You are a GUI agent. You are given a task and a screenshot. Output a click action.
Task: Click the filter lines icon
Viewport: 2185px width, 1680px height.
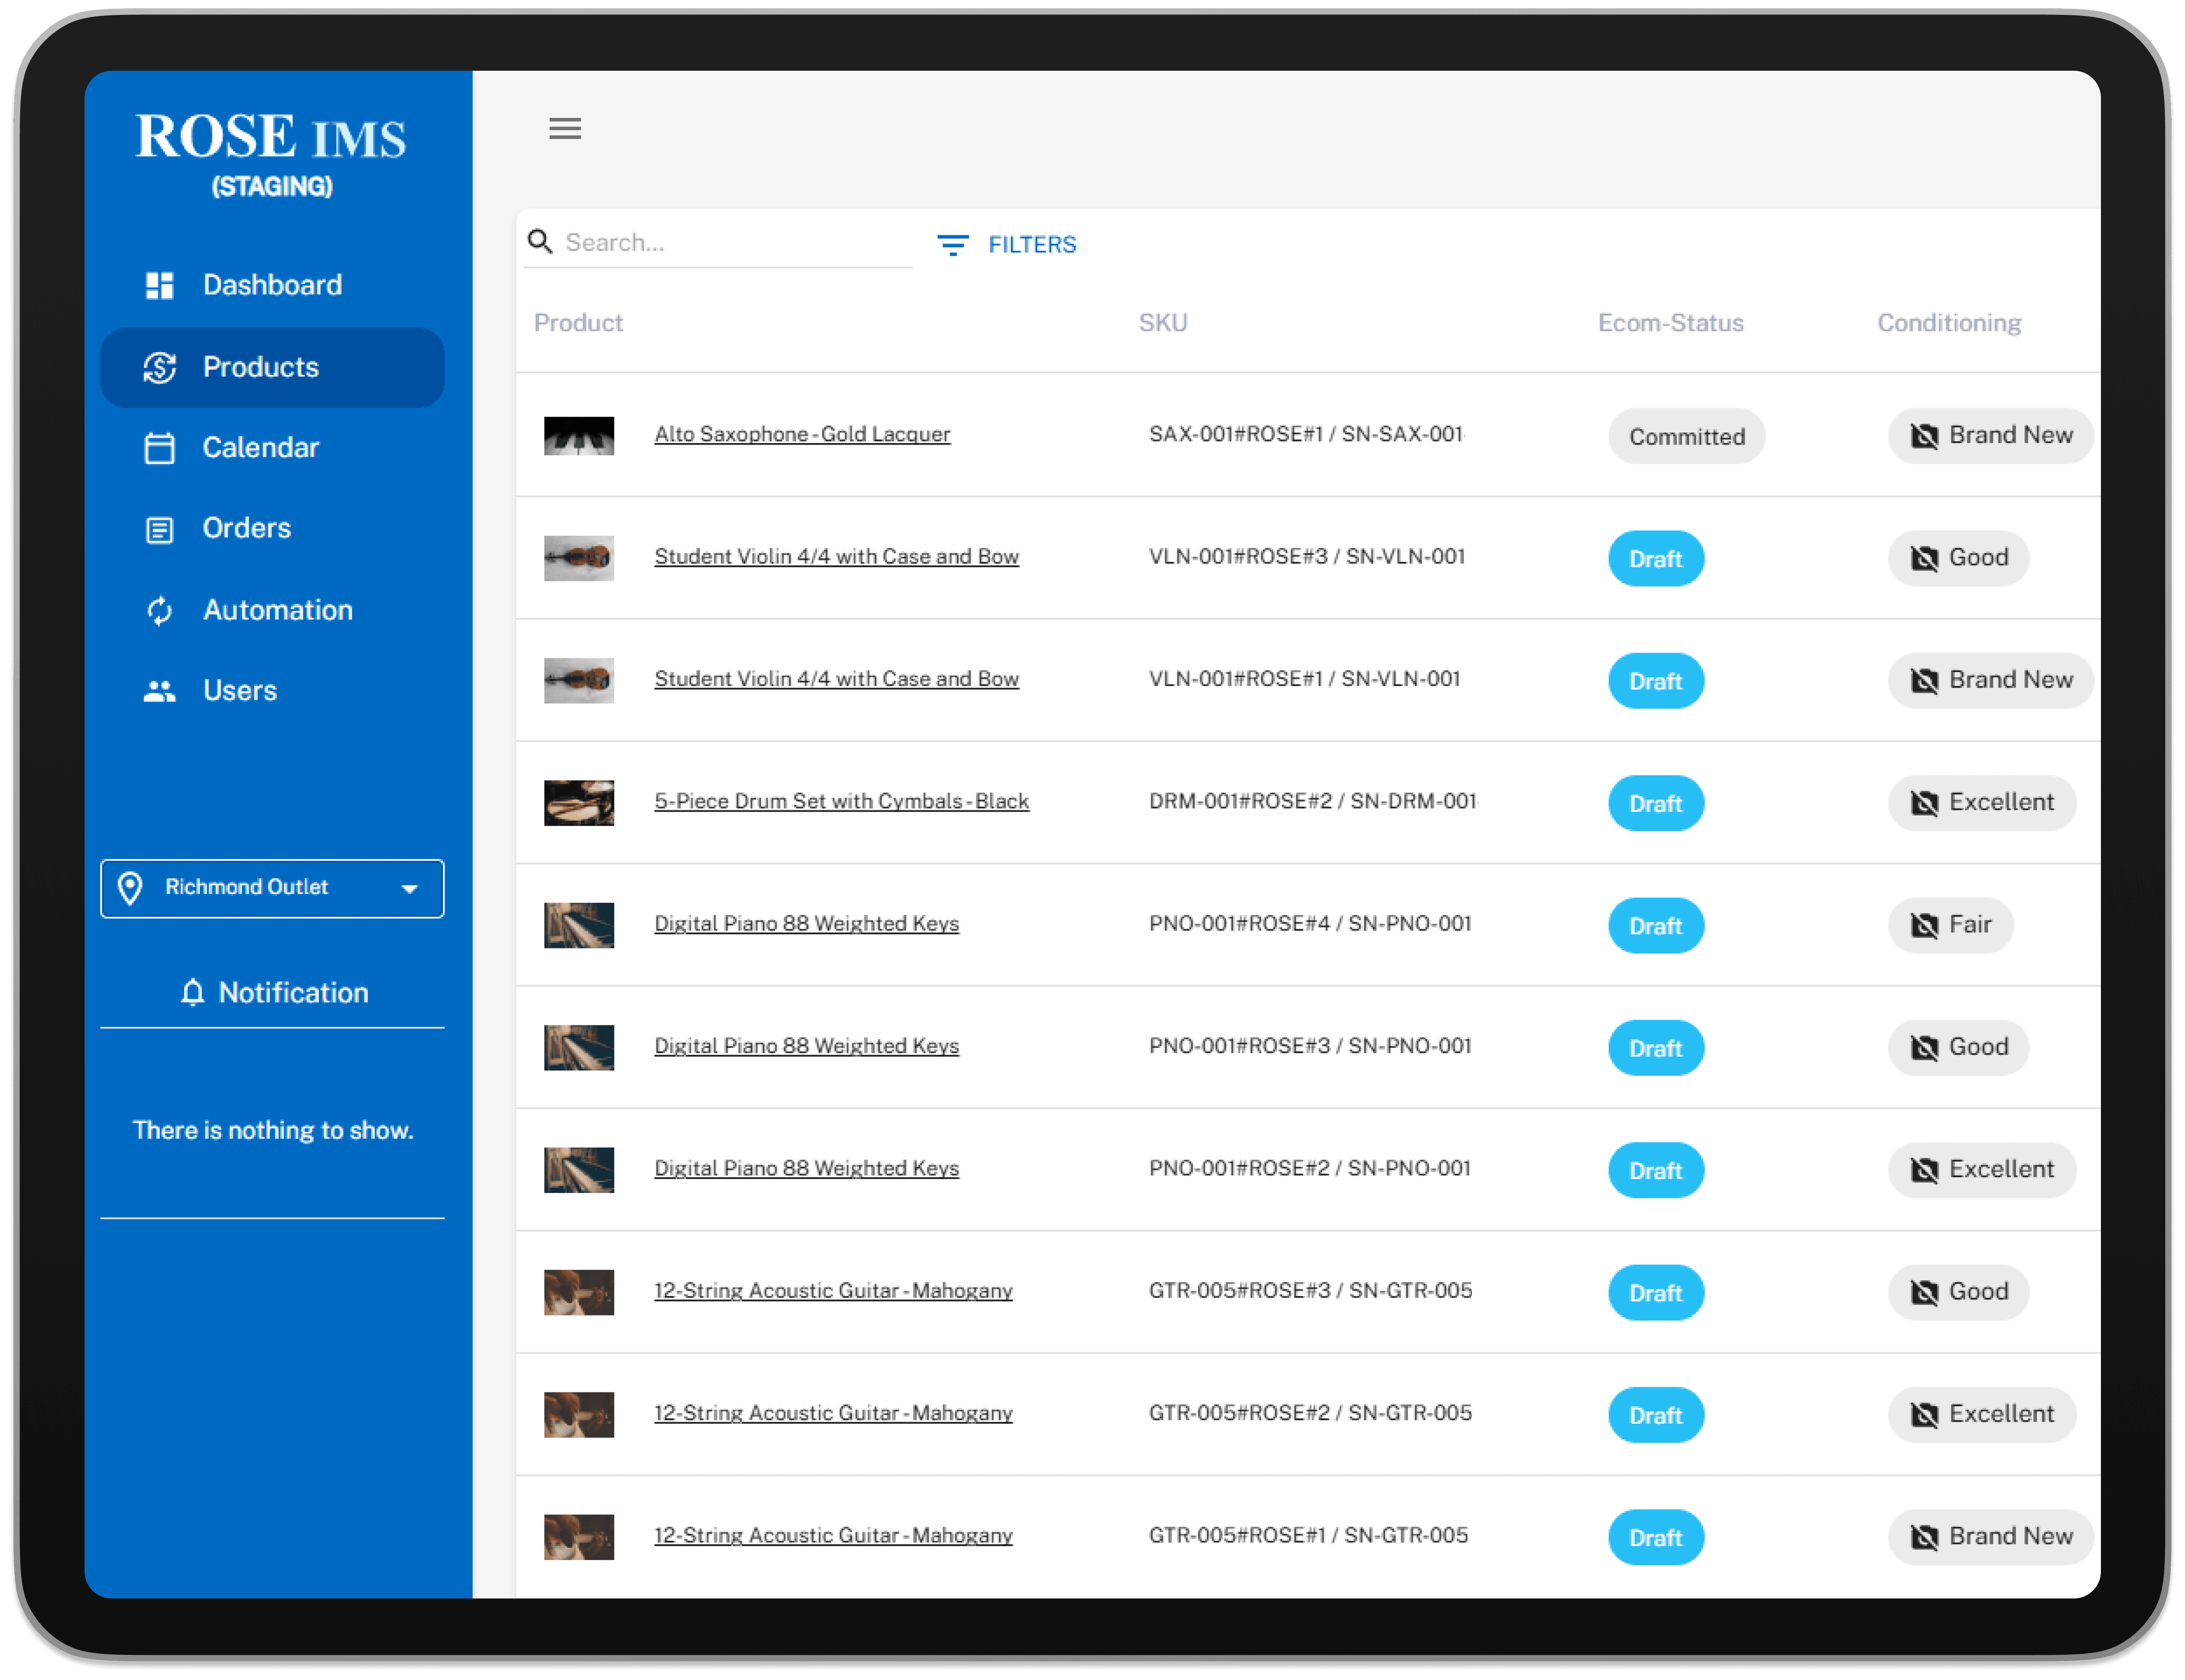click(x=952, y=245)
